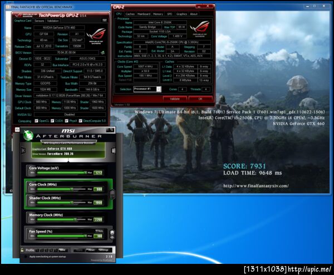
Task: Select Afterburner profile slot 5
Action: point(56,251)
